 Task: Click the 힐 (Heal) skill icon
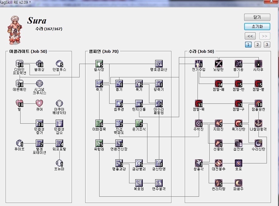point(20,103)
